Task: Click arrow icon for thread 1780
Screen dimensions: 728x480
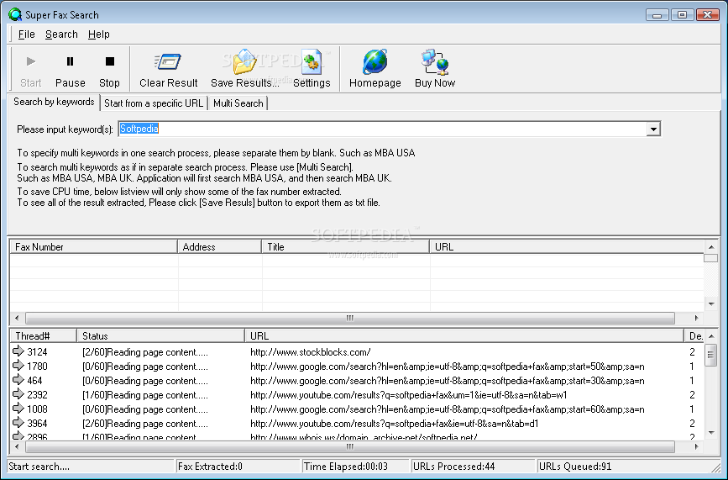Action: coord(18,365)
